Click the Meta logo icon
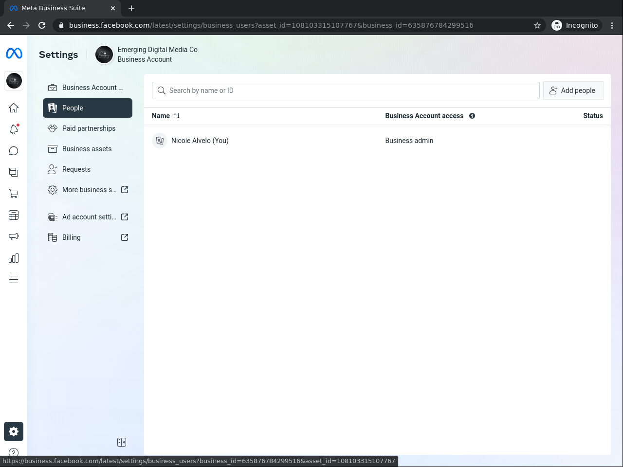This screenshot has width=623, height=467. tap(14, 54)
